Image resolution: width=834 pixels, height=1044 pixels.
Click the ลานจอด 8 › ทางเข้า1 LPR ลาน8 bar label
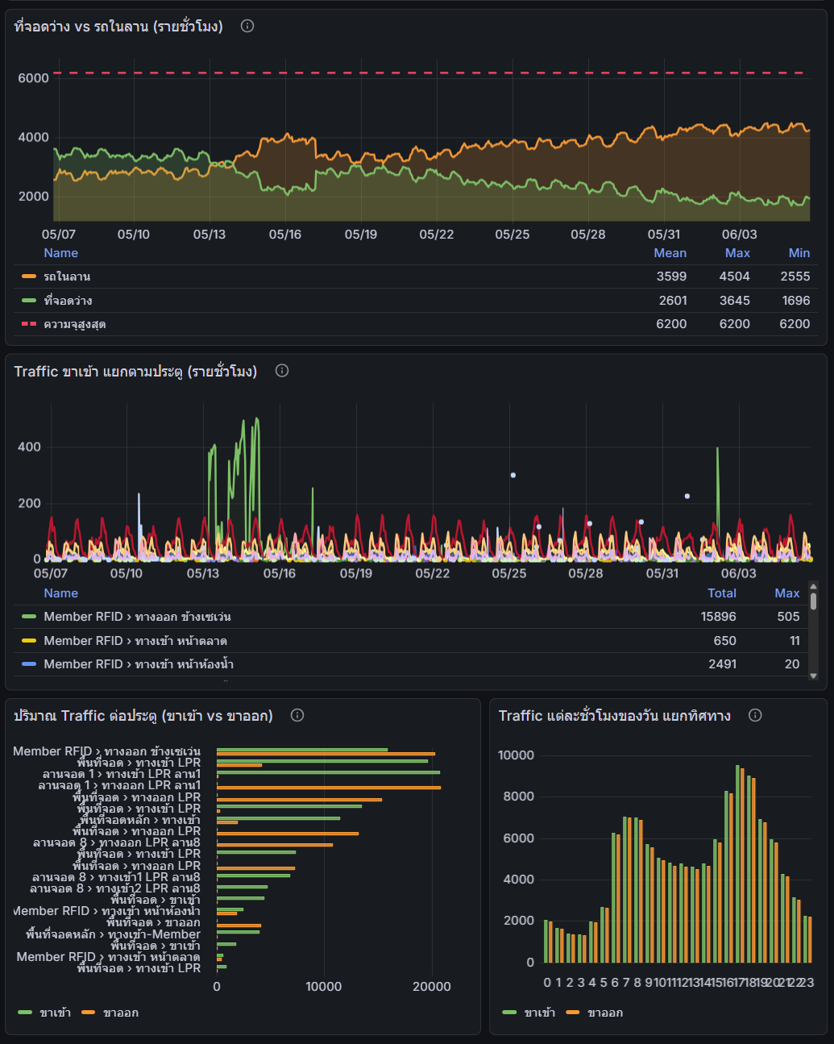[x=117, y=877]
